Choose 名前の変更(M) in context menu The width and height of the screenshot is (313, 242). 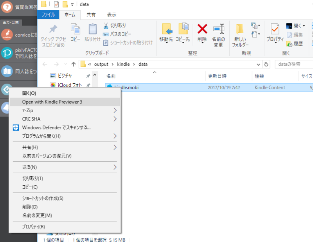point(65,215)
